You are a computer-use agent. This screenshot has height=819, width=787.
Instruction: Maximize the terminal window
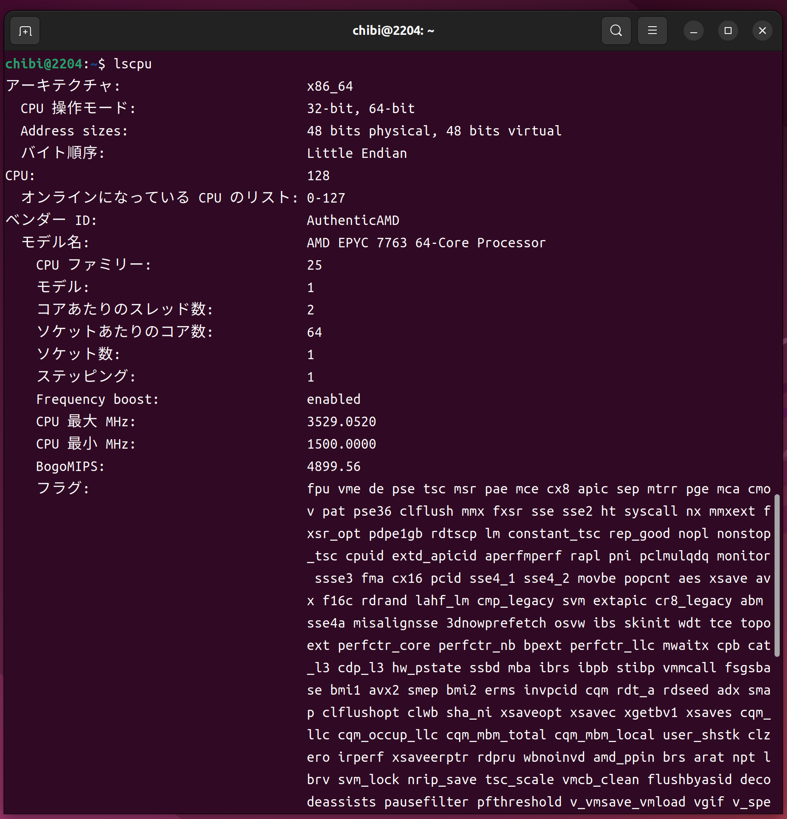(728, 31)
